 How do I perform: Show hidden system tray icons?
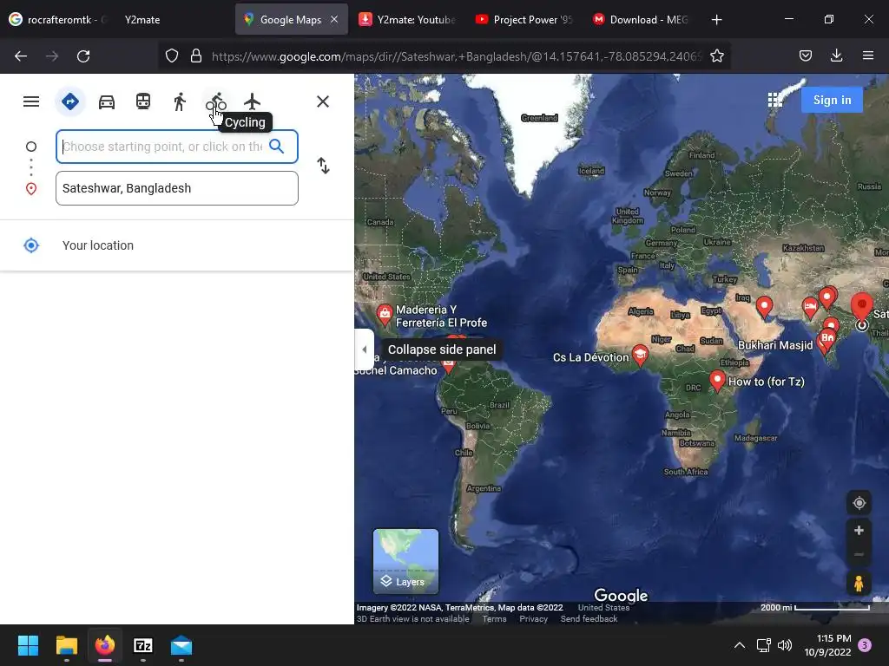(x=740, y=645)
